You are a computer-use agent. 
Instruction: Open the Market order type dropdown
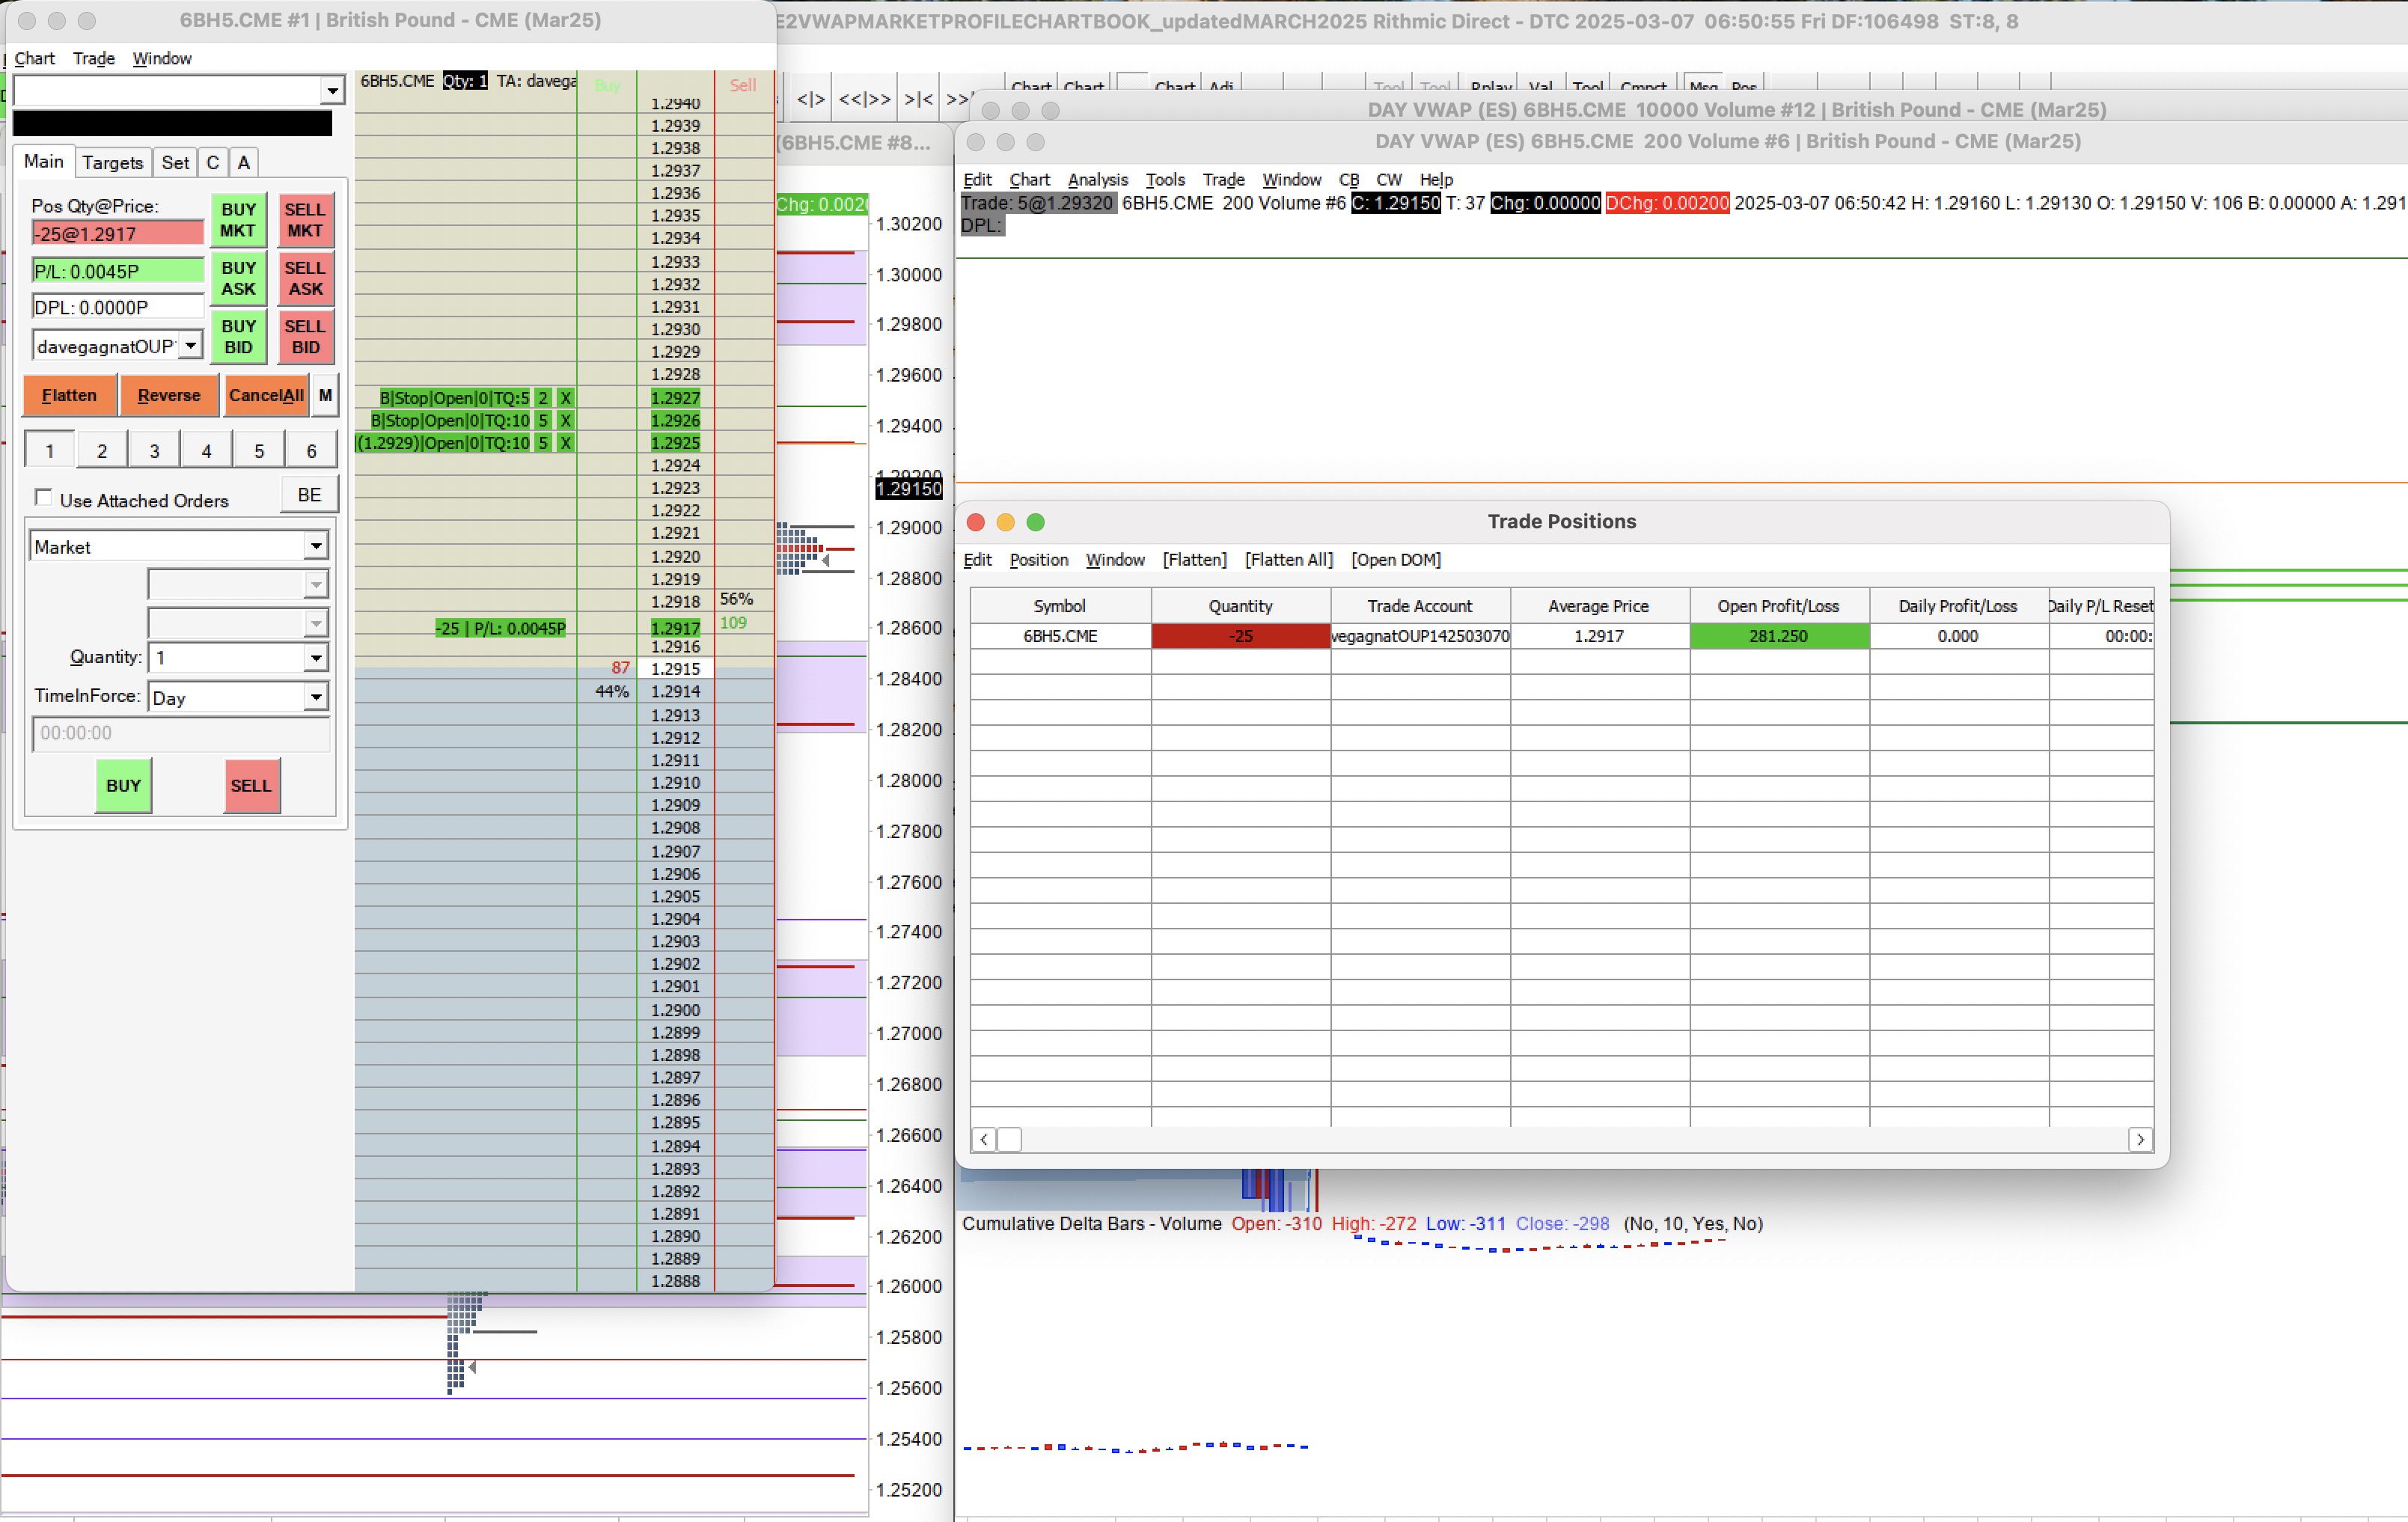315,546
